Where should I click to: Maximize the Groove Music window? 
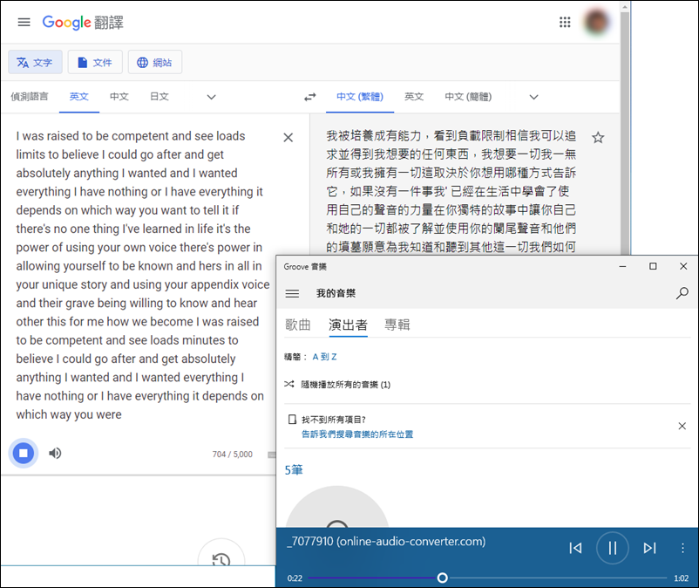pos(653,266)
